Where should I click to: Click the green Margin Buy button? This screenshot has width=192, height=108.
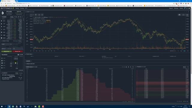click(x=7, y=51)
